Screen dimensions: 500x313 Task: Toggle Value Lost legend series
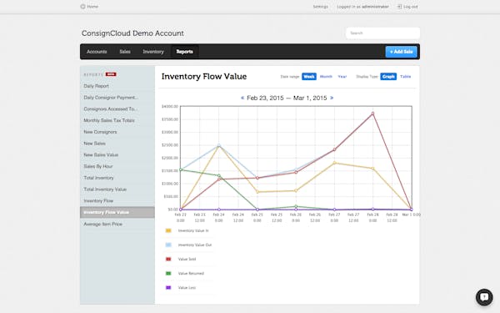pyautogui.click(x=187, y=288)
